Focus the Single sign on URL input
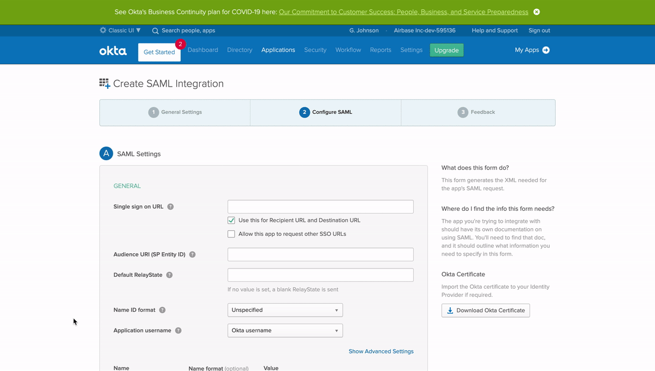The width and height of the screenshot is (655, 371). tap(320, 206)
